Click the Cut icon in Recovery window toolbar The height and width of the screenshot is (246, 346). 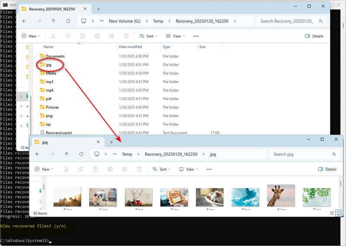[x=53, y=36]
